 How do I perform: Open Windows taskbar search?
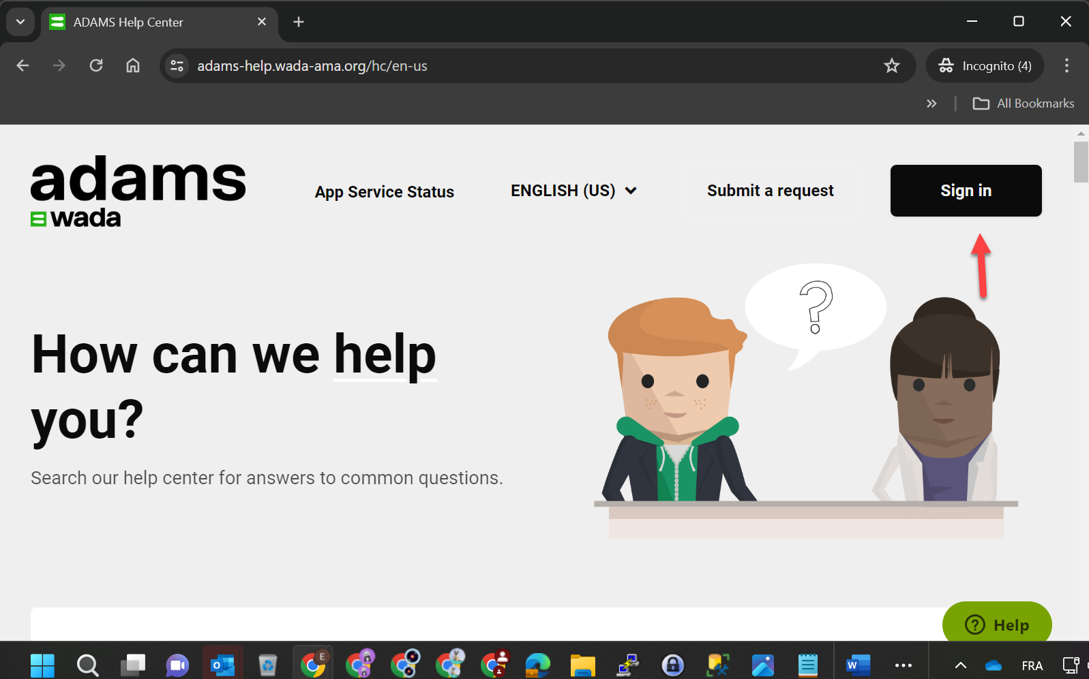87,665
